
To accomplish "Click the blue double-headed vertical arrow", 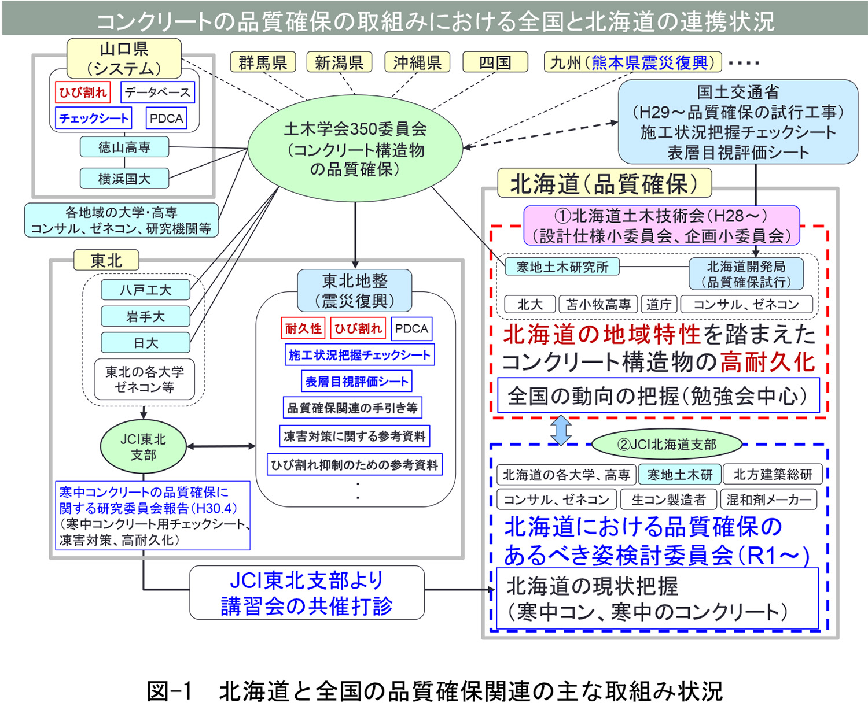I will coord(561,431).
